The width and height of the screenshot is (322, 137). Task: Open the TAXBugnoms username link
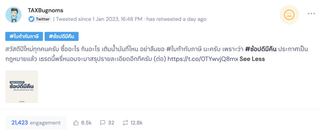[45, 10]
